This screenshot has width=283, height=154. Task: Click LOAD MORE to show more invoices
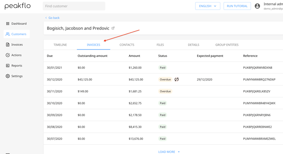click(x=167, y=152)
